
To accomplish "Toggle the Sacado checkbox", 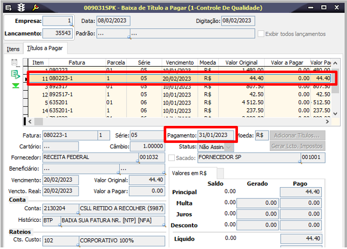I will [172, 158].
